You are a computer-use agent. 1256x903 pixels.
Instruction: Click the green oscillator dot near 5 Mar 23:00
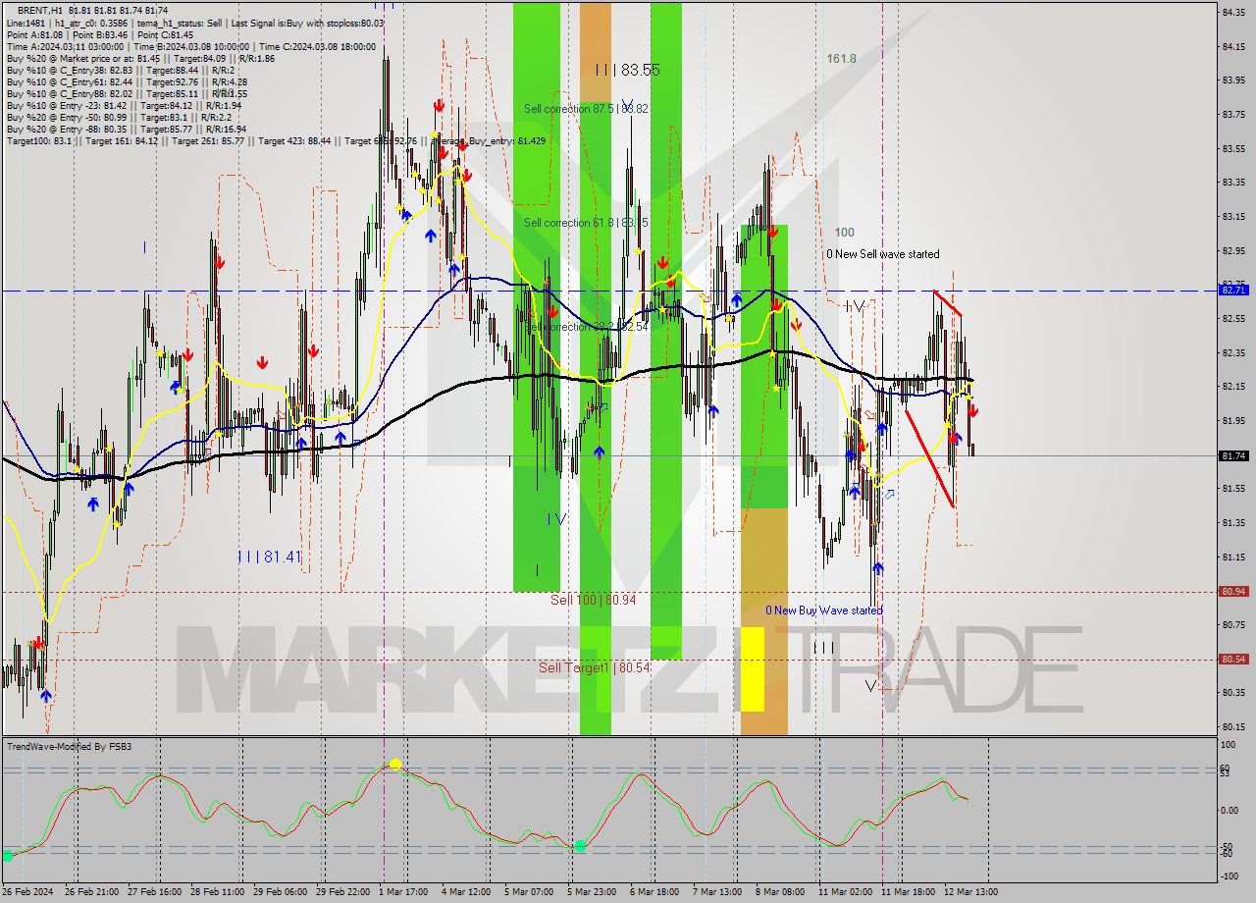tap(580, 845)
